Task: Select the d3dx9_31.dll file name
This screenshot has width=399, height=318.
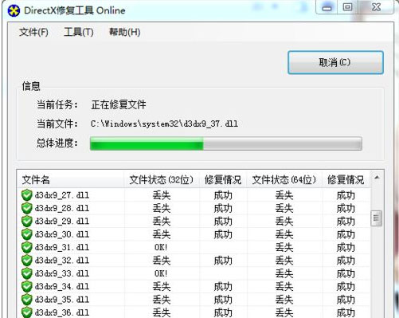Action: (x=62, y=247)
